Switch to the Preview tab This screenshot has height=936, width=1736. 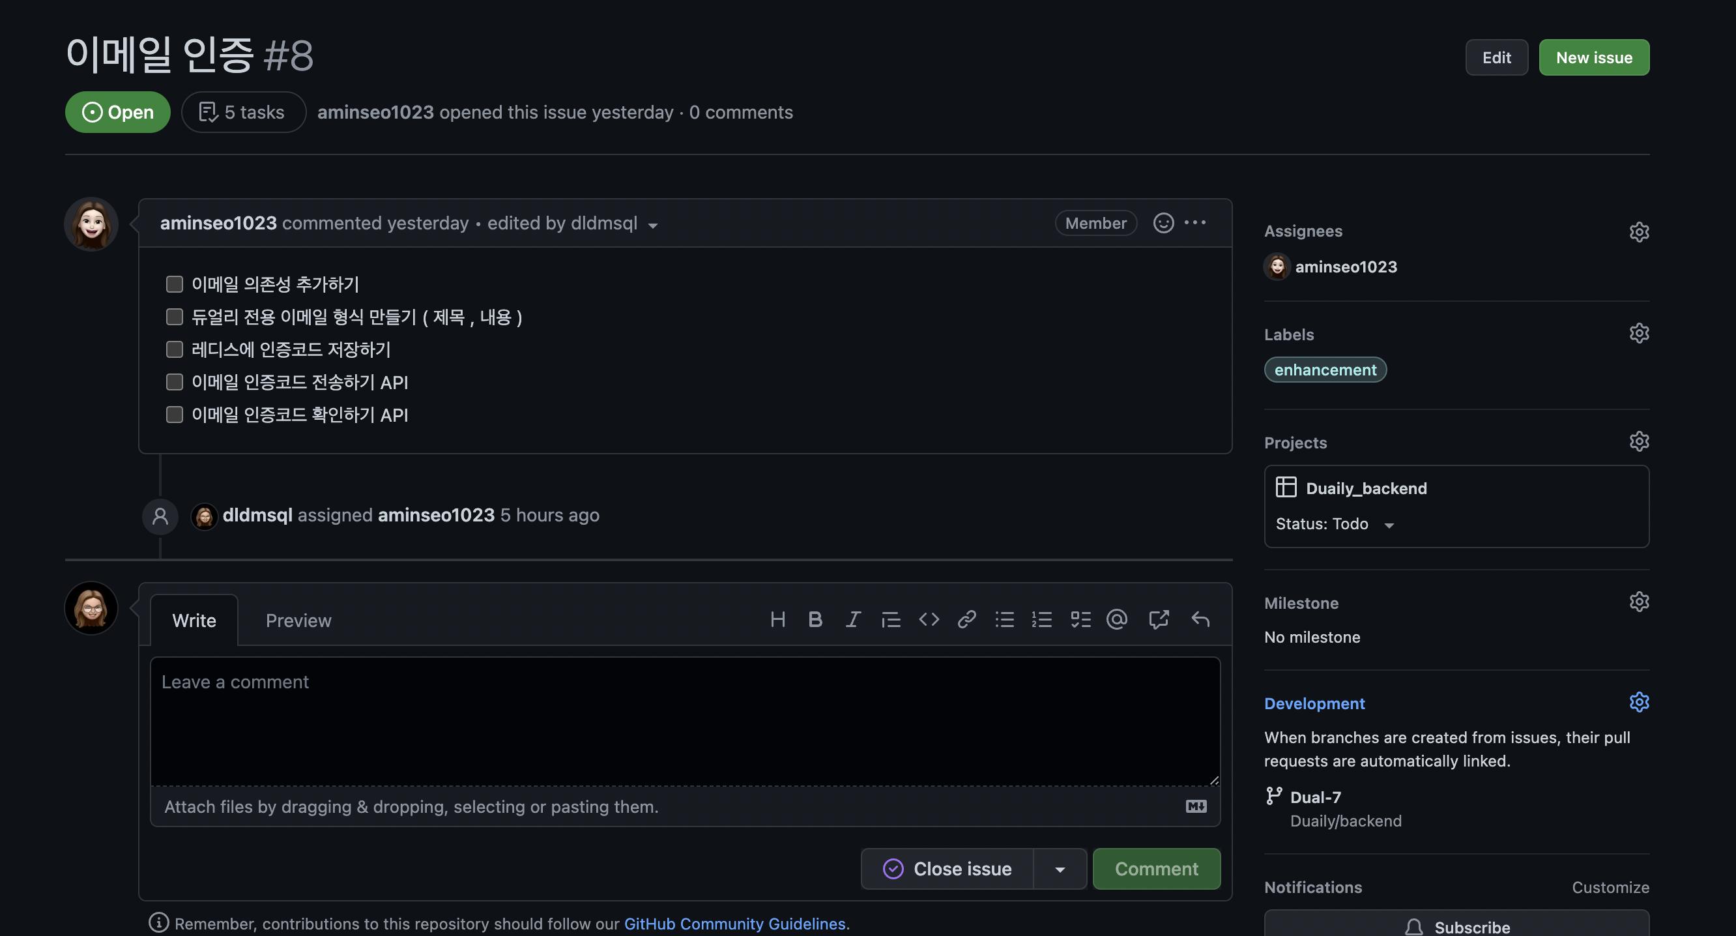(298, 621)
